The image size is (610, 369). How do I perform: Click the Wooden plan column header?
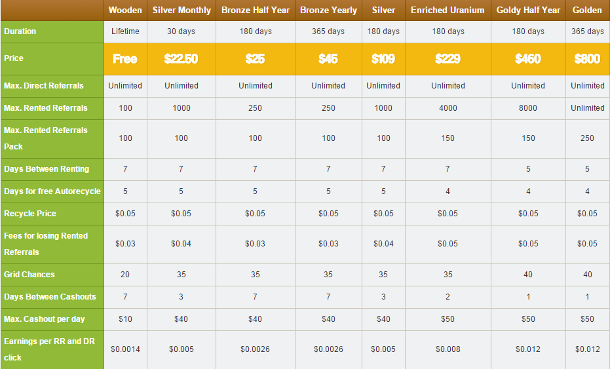[x=125, y=10]
